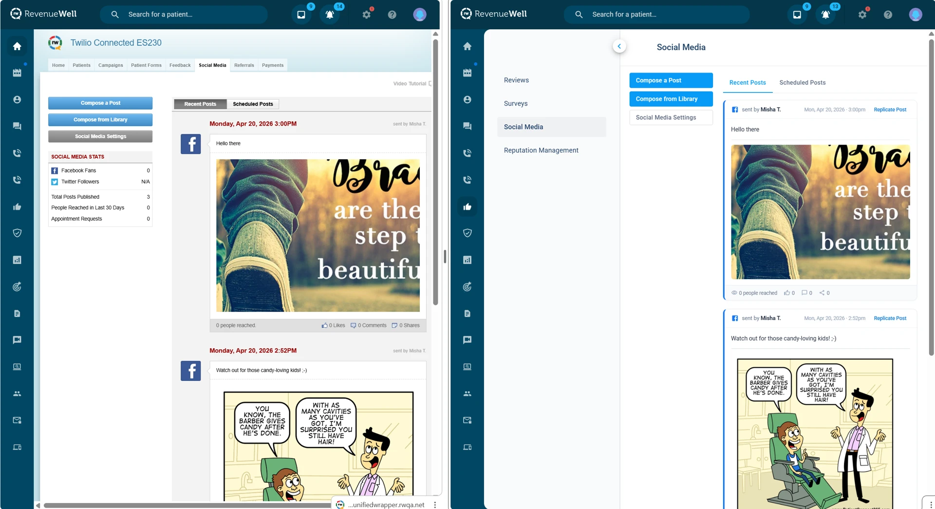The image size is (935, 509).
Task: Open user avatar menu in right window
Action: point(915,15)
